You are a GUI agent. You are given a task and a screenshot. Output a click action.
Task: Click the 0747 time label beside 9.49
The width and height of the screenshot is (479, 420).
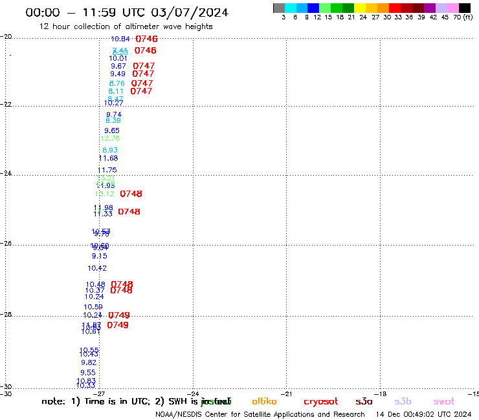(x=143, y=74)
